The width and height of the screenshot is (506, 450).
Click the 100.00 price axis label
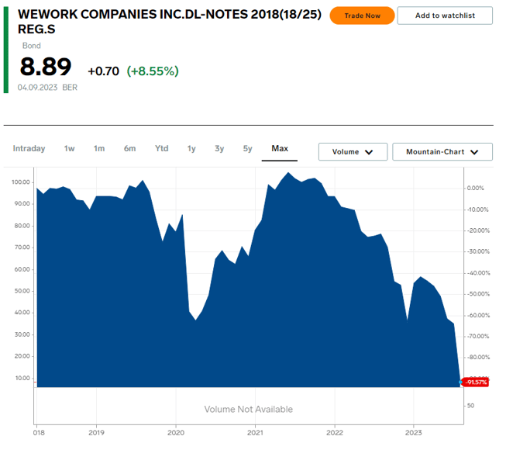coord(21,182)
